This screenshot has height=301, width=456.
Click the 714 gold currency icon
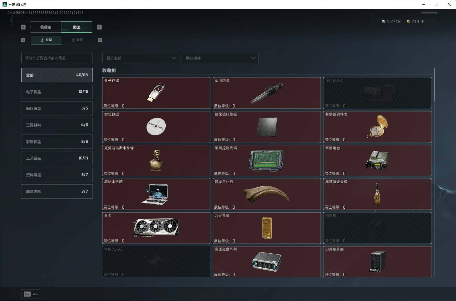pyautogui.click(x=408, y=21)
